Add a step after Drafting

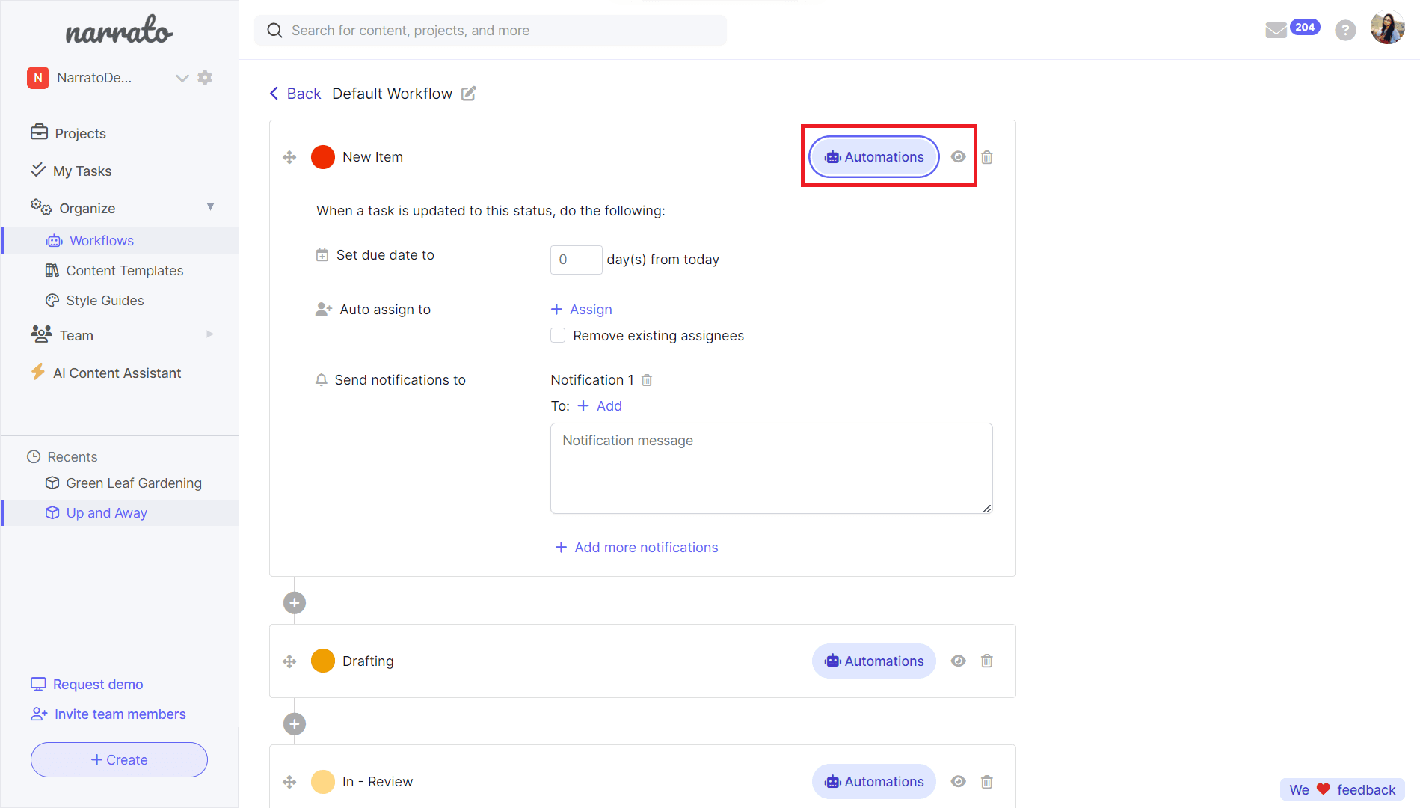click(x=295, y=724)
